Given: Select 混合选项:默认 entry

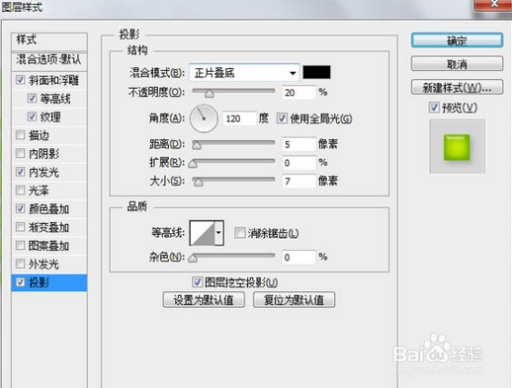Looking at the screenshot, I should click(x=49, y=60).
